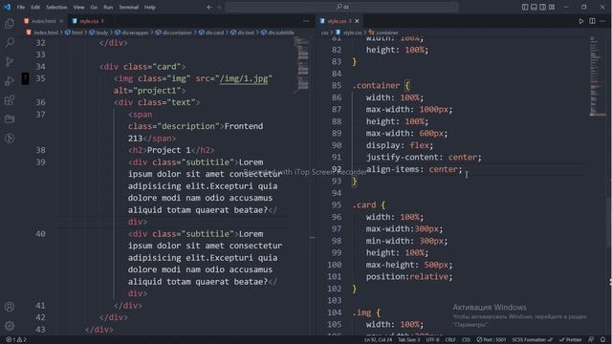Click right editor minimap
The image size is (612, 344).
(x=597, y=76)
